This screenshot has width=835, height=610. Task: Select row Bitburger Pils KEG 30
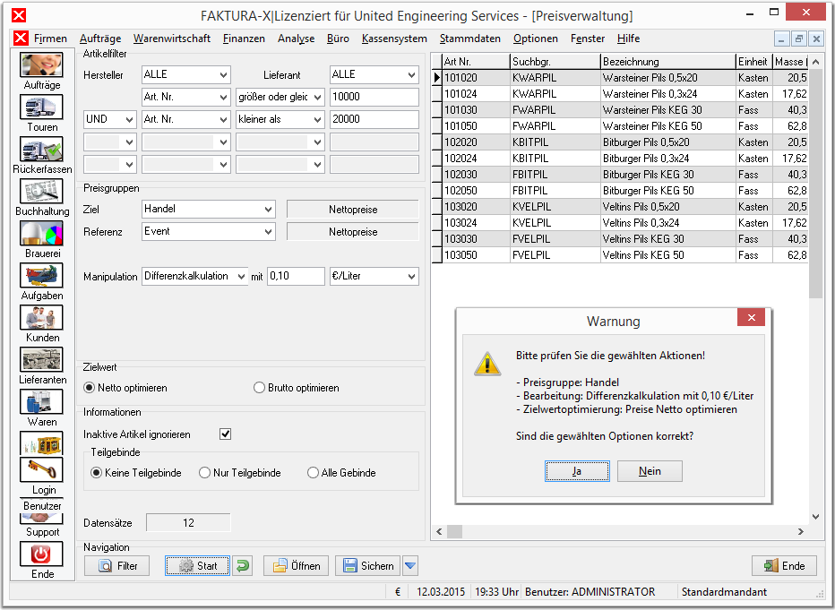coord(620,175)
